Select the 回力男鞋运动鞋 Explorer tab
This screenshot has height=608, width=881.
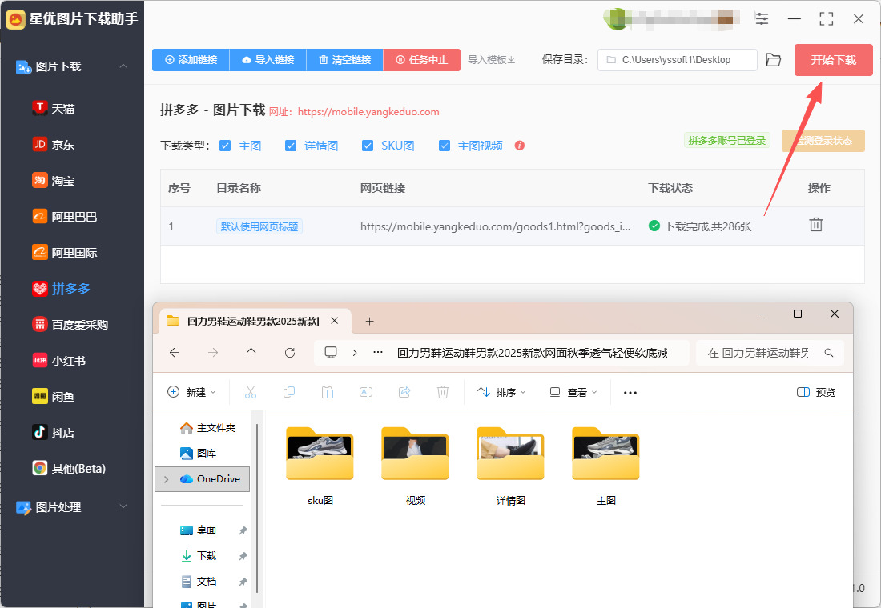click(253, 321)
